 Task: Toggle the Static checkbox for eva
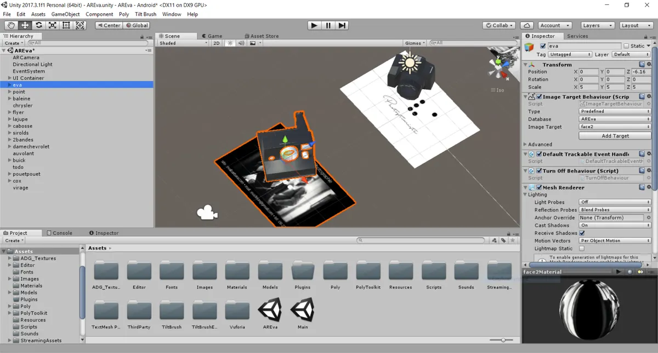(627, 46)
